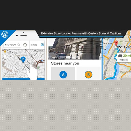This screenshot has height=131, width=131.
Task: Click the Stores near you heading
Action: [x=65, y=63]
